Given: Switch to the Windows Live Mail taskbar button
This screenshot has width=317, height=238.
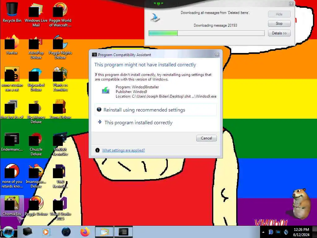Looking at the screenshot, I should coord(104,232).
